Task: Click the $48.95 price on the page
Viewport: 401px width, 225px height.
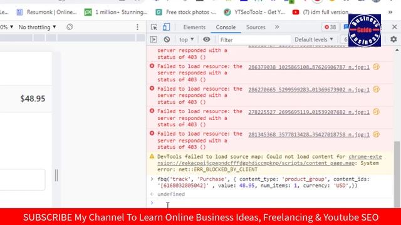Action: coord(33,99)
